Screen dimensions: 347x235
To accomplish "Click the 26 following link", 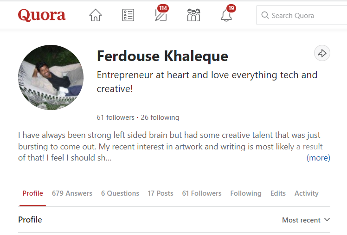I will [x=160, y=117].
